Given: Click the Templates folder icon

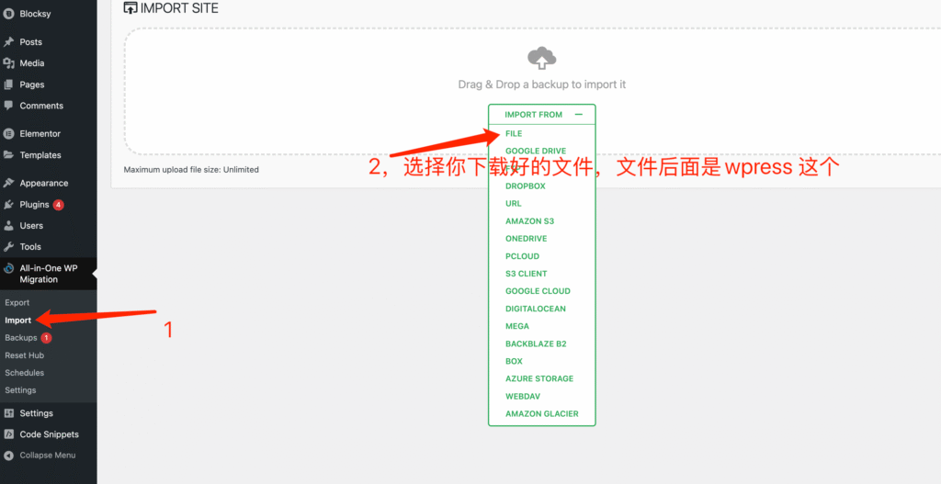Looking at the screenshot, I should (x=8, y=154).
